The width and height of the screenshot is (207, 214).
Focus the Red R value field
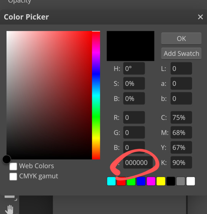pyautogui.click(x=134, y=117)
